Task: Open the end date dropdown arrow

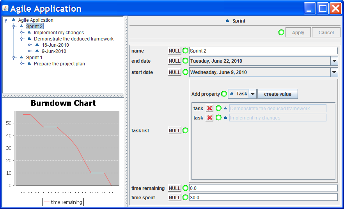Action: tap(334, 61)
